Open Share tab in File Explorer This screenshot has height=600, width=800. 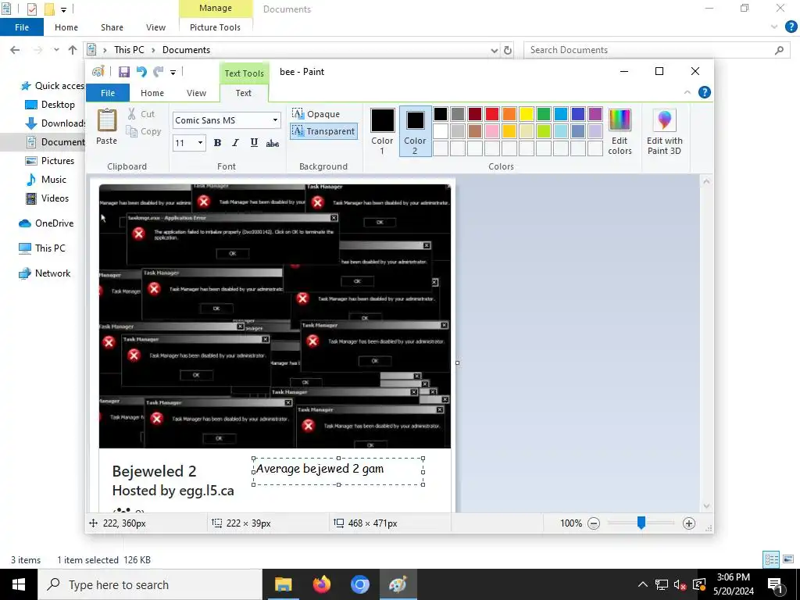pos(112,27)
